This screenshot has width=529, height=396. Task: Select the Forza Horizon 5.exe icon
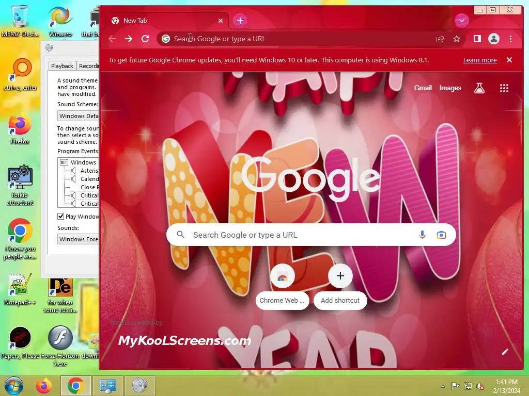tap(60, 346)
